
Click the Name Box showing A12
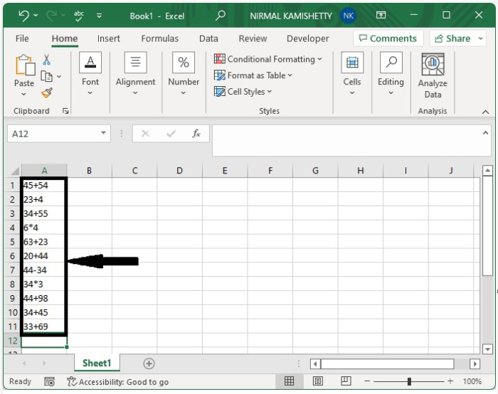[53, 134]
